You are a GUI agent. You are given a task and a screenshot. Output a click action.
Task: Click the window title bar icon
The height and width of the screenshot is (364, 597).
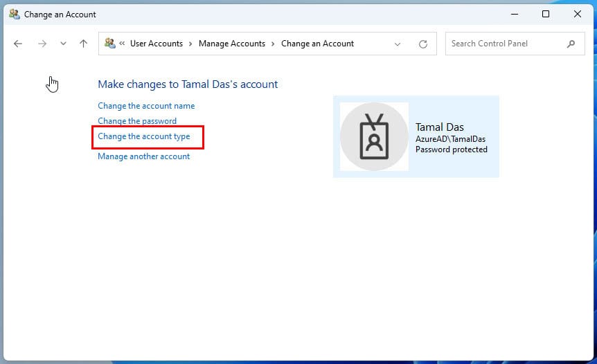pos(15,14)
